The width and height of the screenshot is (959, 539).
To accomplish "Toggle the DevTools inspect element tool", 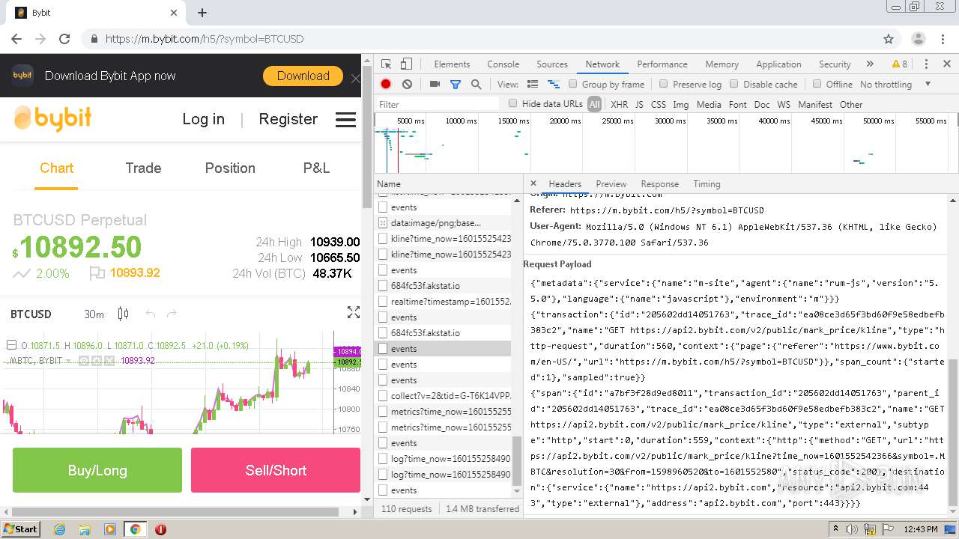I will (386, 64).
